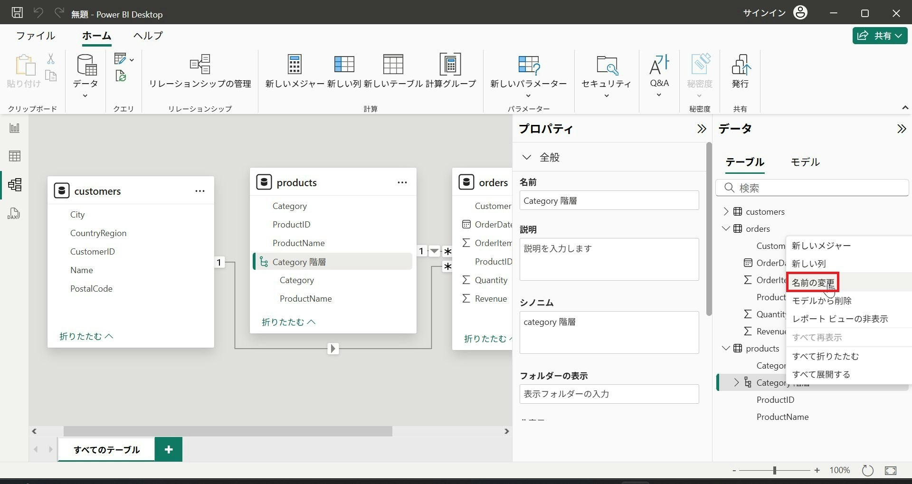Click the Search (検索) box in Data pane
This screenshot has width=912, height=484.
812,188
